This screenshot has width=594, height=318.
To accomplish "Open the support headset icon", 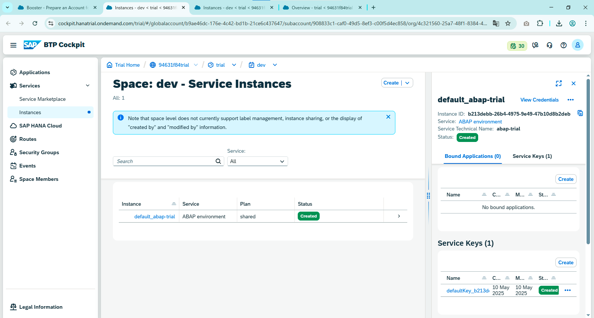I will [x=549, y=45].
